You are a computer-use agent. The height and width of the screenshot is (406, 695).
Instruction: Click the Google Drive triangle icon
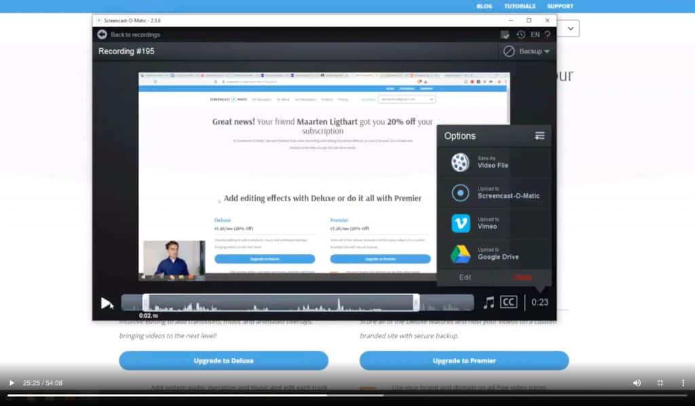(x=461, y=254)
